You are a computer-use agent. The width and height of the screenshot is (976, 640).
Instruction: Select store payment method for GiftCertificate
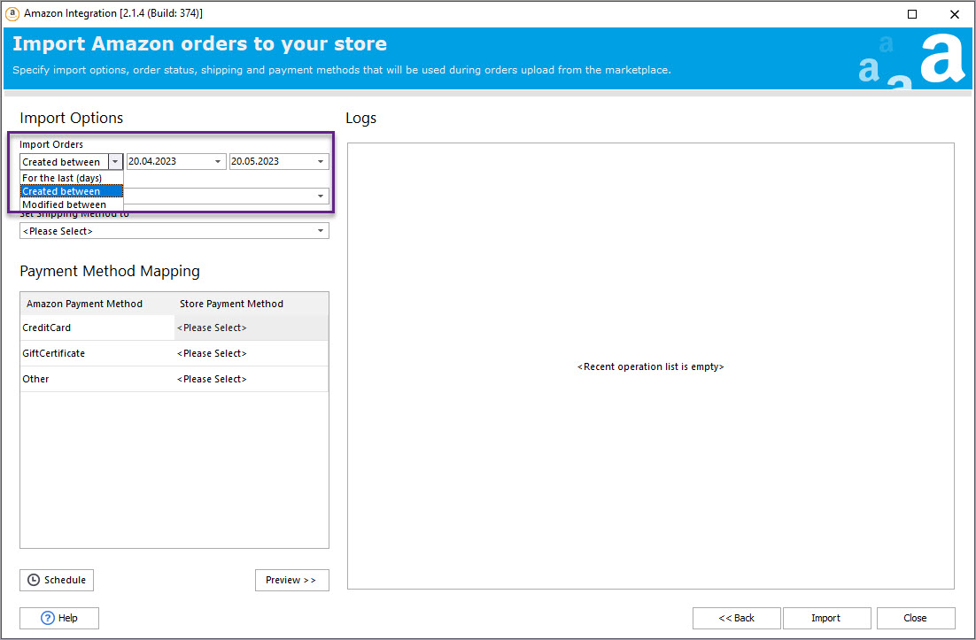(x=252, y=353)
